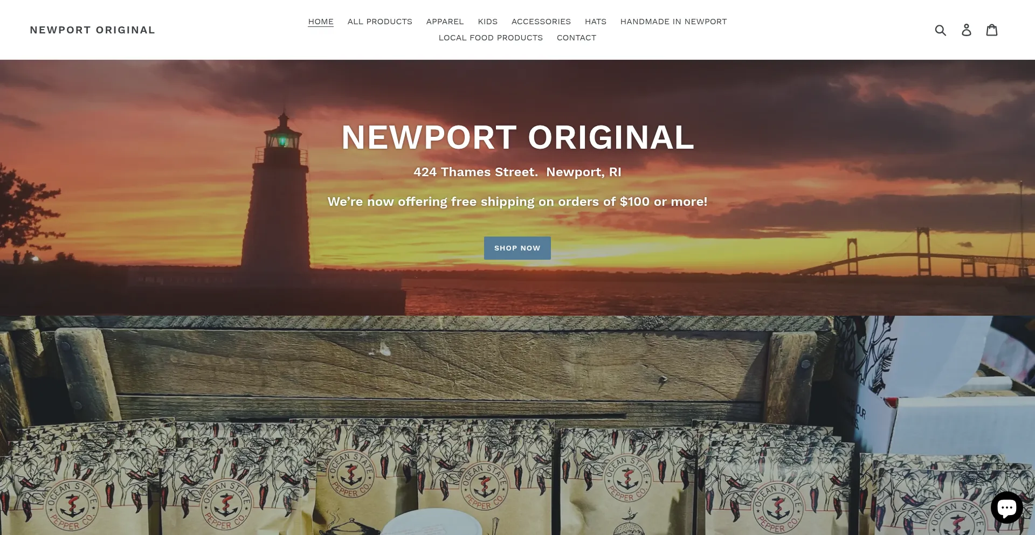This screenshot has height=535, width=1035.
Task: Open the search magnifier icon
Action: point(940,30)
